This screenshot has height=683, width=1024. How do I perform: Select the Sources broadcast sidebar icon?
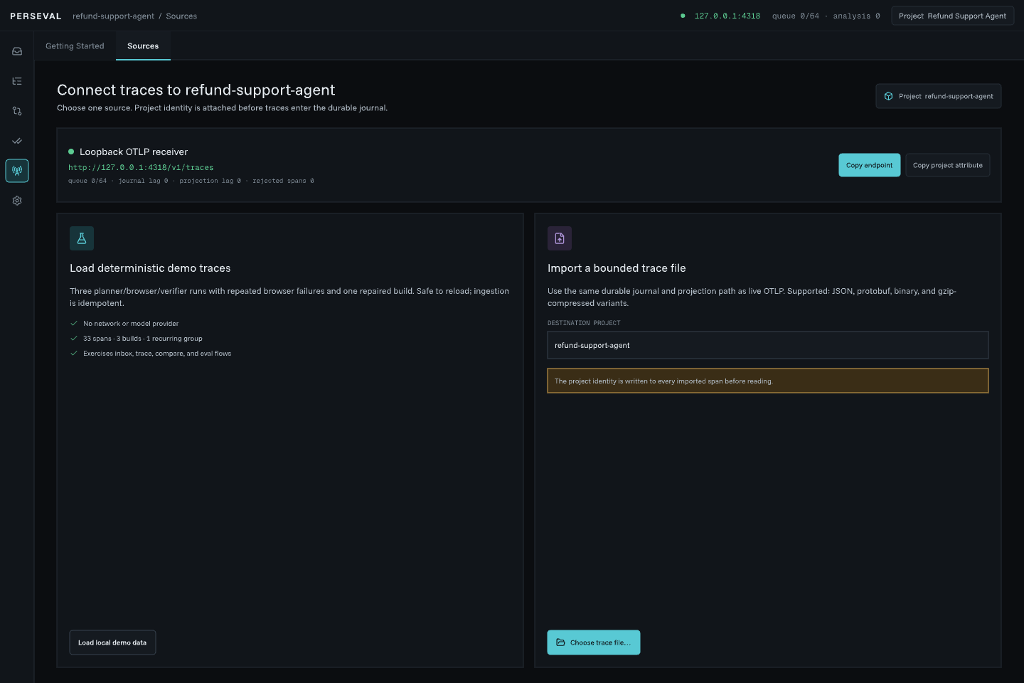(x=17, y=171)
